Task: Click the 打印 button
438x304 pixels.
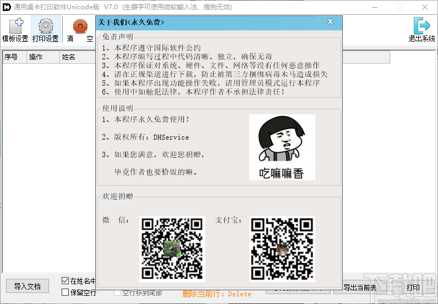Action: 413,288
